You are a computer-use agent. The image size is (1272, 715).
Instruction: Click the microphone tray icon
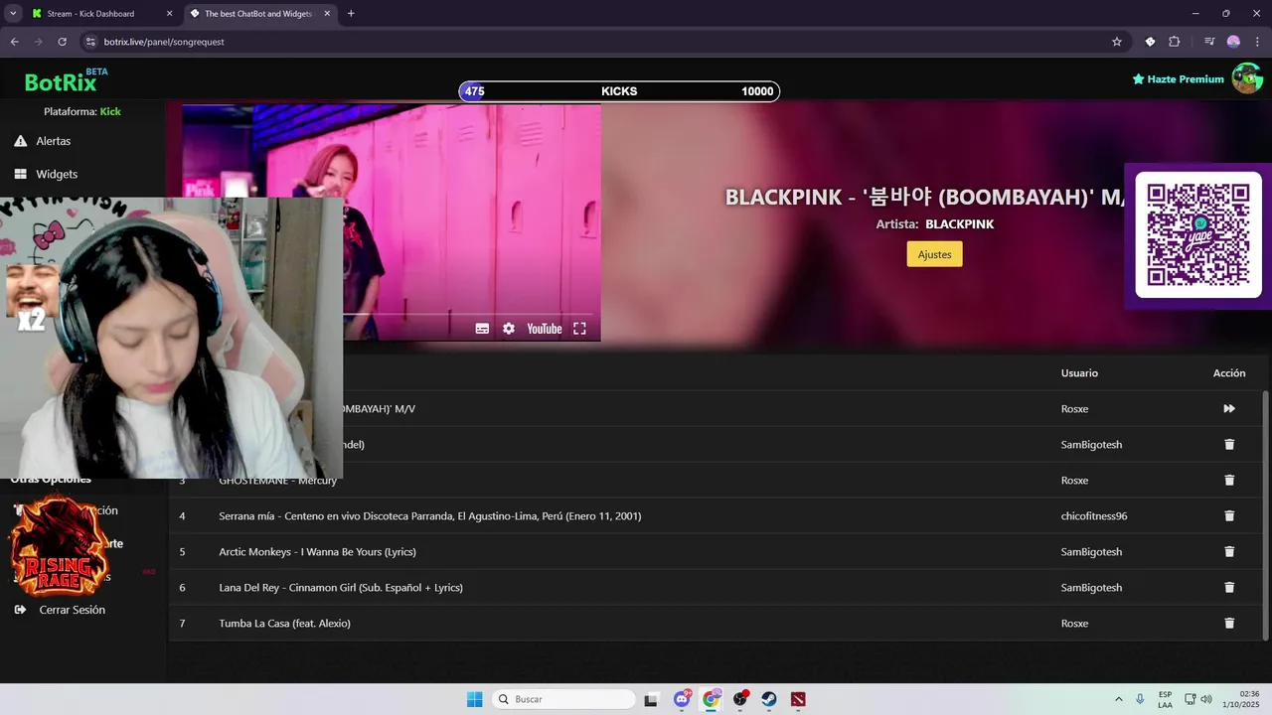pyautogui.click(x=1140, y=699)
